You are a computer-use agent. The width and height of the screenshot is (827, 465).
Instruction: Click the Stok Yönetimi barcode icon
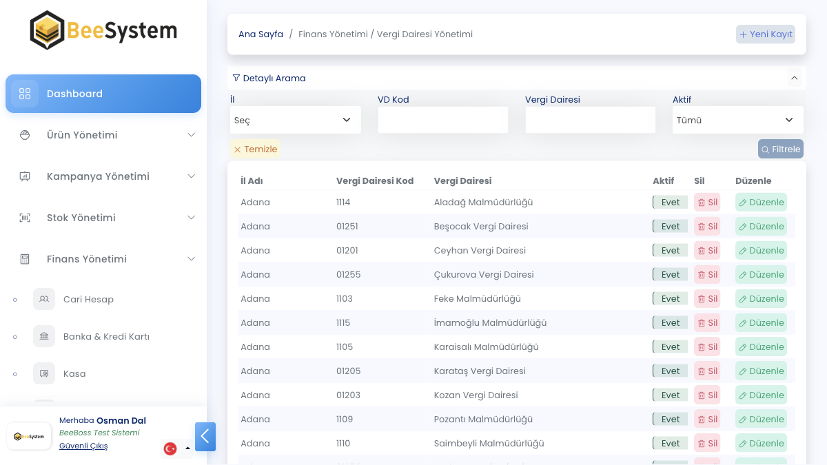pos(25,218)
